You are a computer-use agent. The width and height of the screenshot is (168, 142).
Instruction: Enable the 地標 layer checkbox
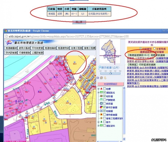(104, 89)
